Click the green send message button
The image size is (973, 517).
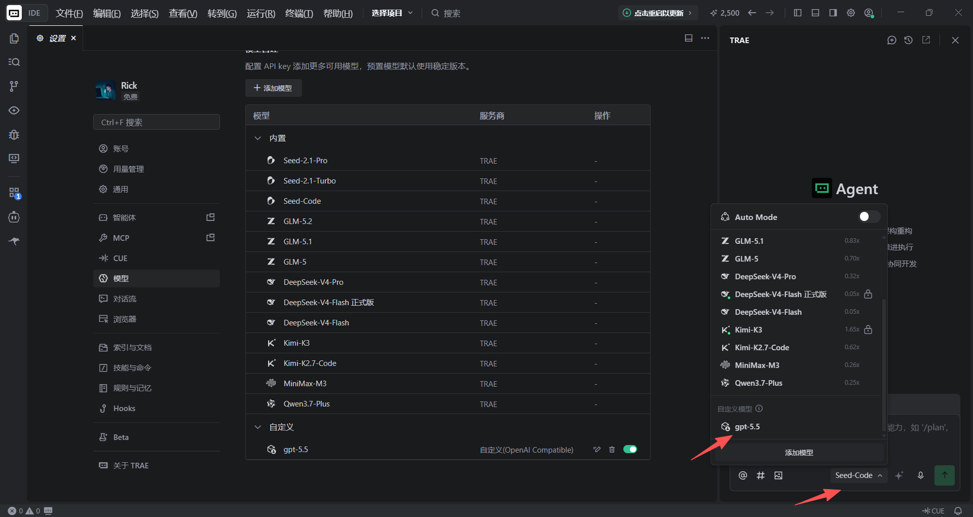(945, 475)
